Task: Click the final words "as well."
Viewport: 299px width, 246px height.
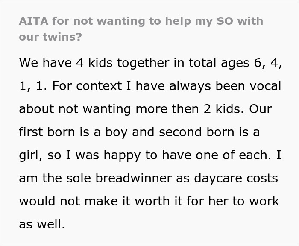Action: [x=42, y=224]
